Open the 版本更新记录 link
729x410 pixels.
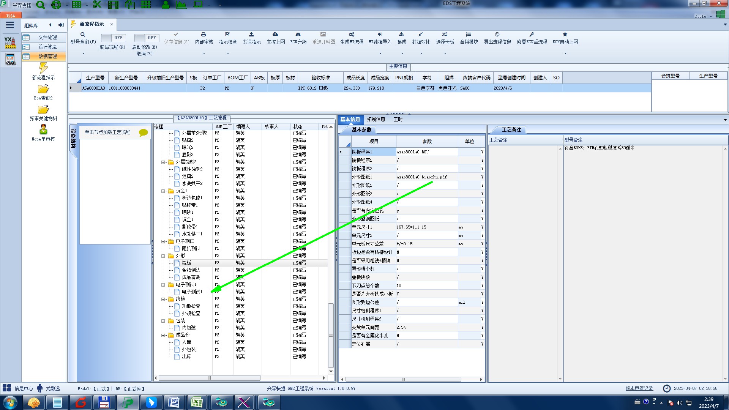pyautogui.click(x=639, y=388)
